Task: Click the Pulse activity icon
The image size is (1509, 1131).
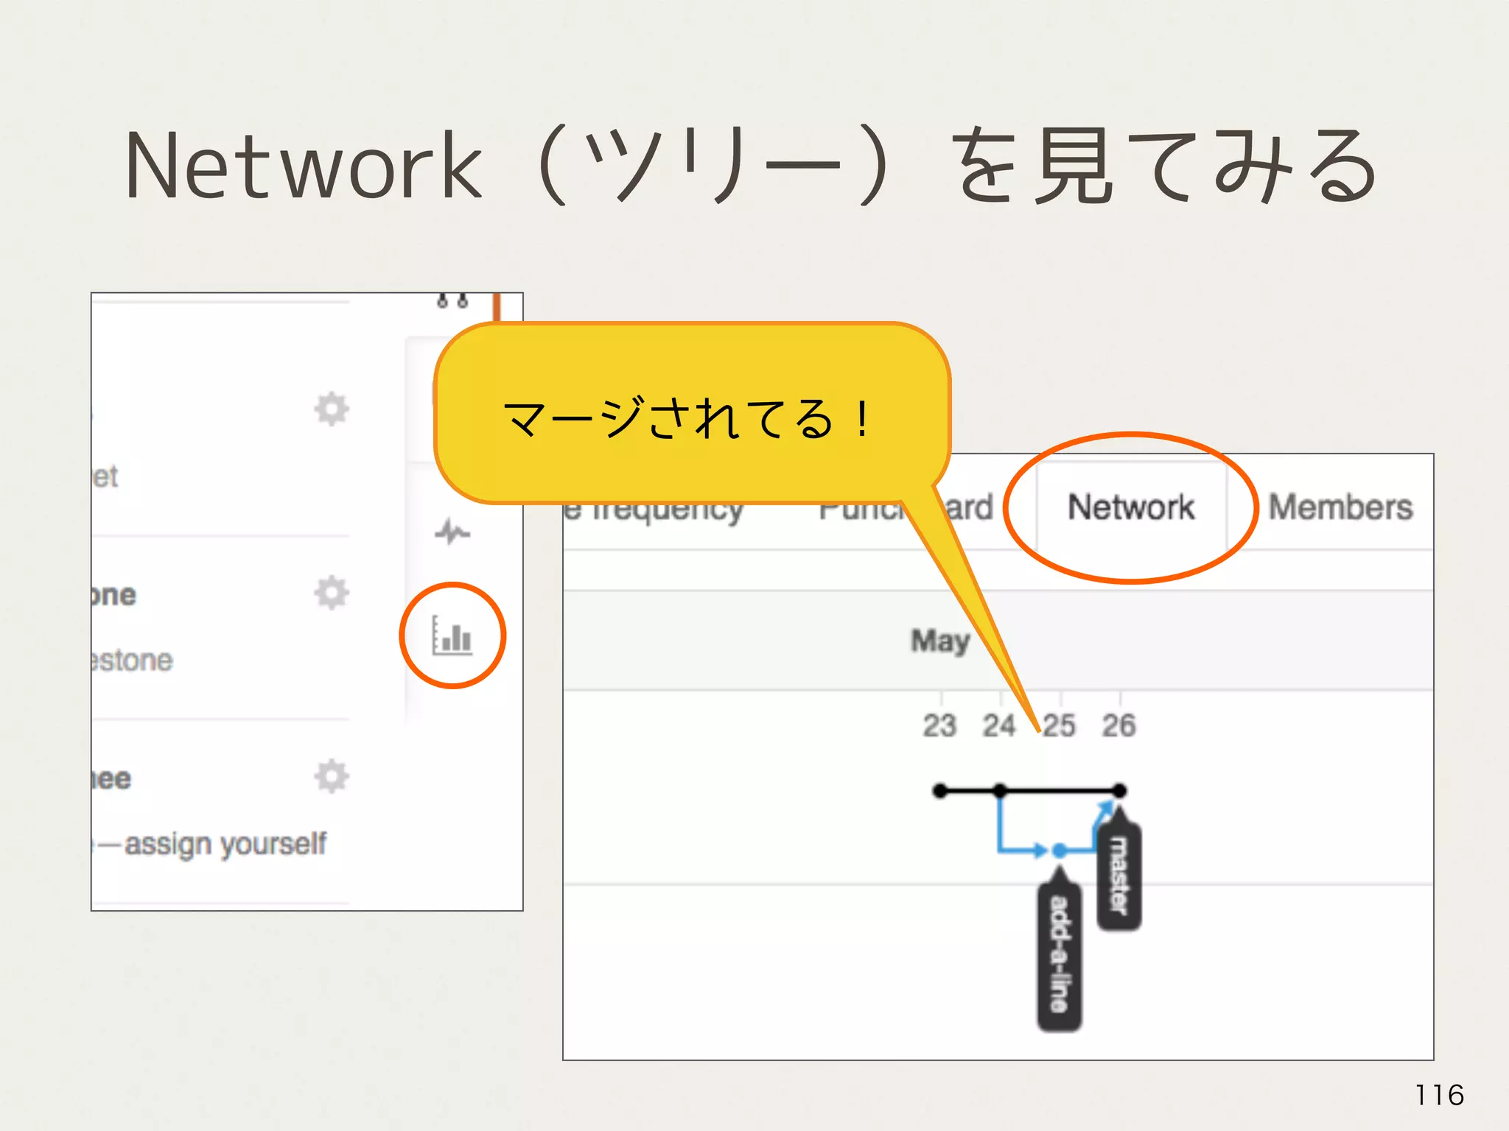Action: click(x=452, y=531)
